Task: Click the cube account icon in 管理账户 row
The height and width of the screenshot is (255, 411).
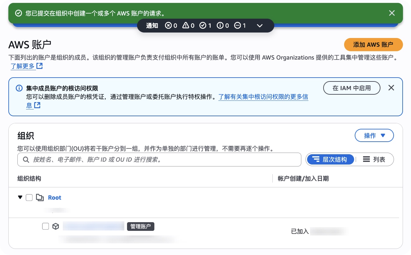Action: coord(56,226)
